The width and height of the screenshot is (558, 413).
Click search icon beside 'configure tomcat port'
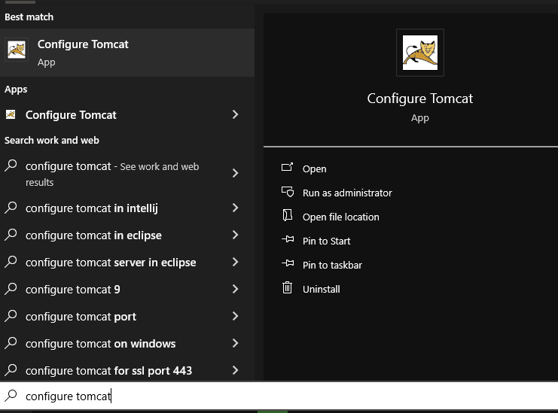tap(11, 316)
